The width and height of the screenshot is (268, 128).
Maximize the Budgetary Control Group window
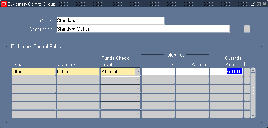pyautogui.click(x=259, y=4)
